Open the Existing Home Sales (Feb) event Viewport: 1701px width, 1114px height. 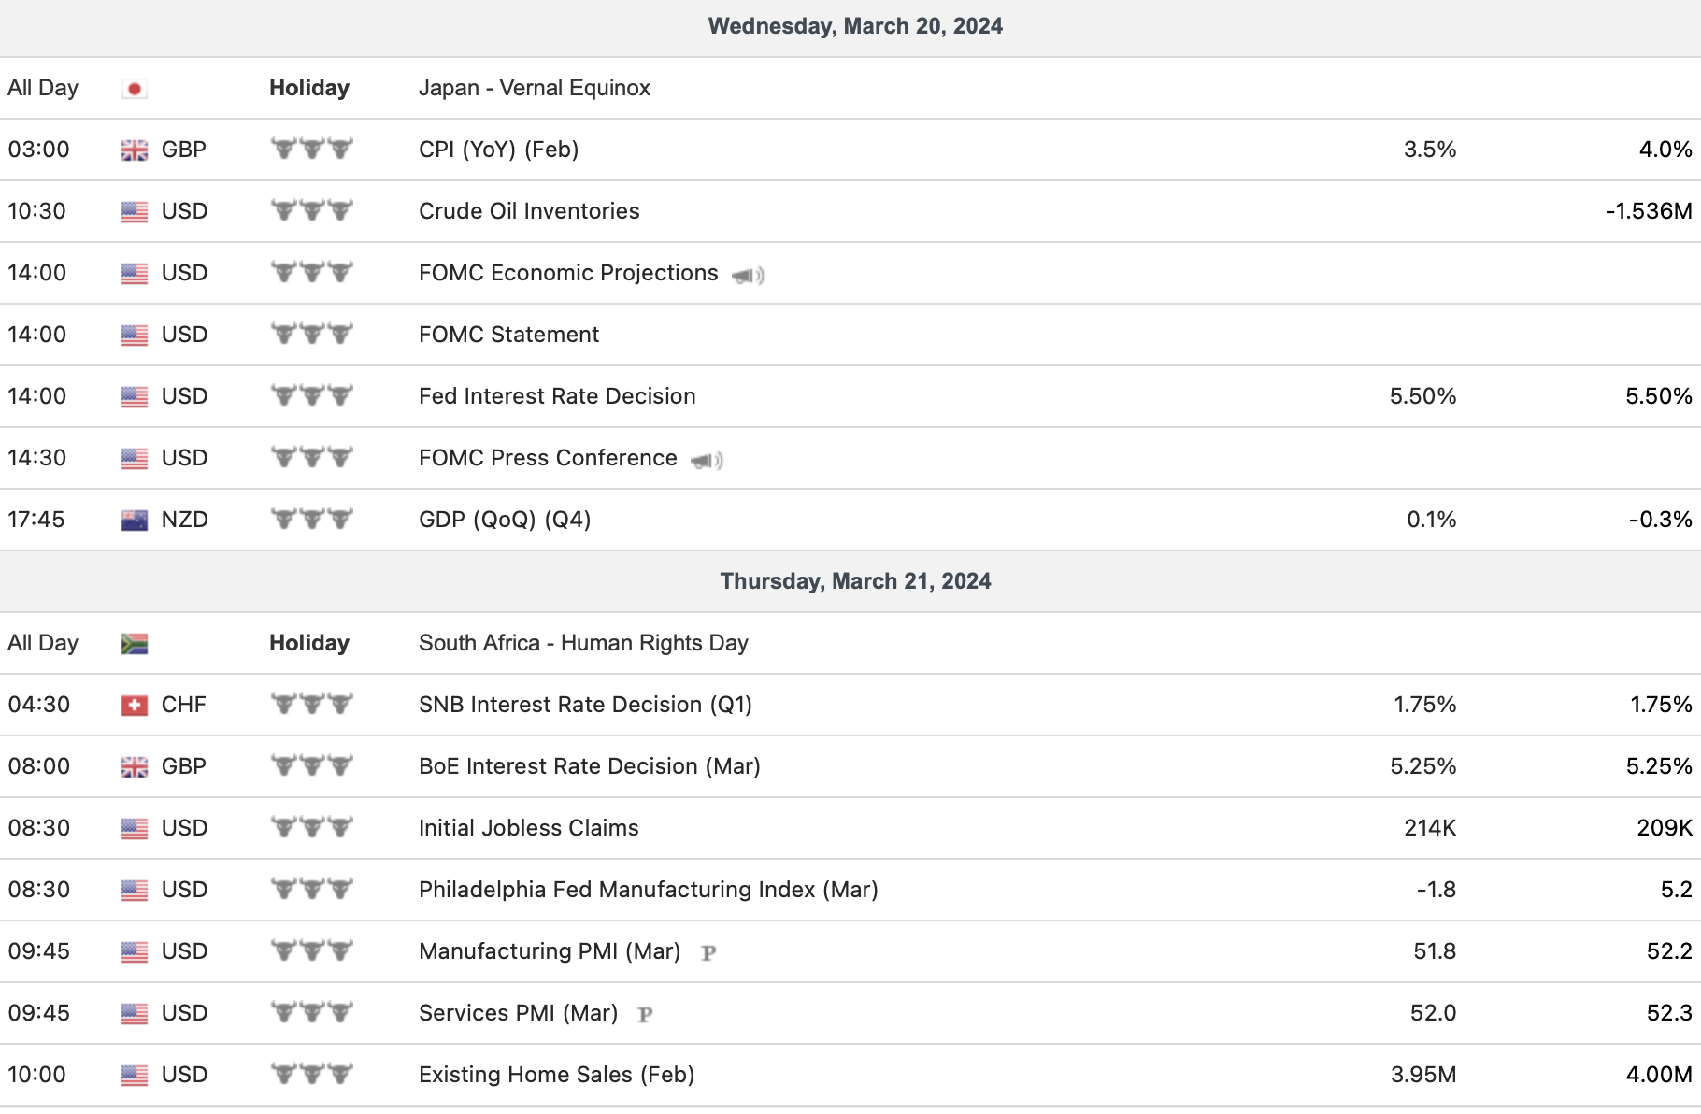coord(556,1075)
